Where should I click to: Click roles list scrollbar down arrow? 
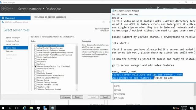coord(77,90)
